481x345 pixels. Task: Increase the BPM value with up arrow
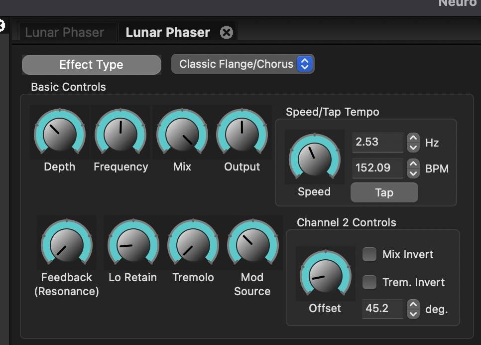click(x=413, y=164)
